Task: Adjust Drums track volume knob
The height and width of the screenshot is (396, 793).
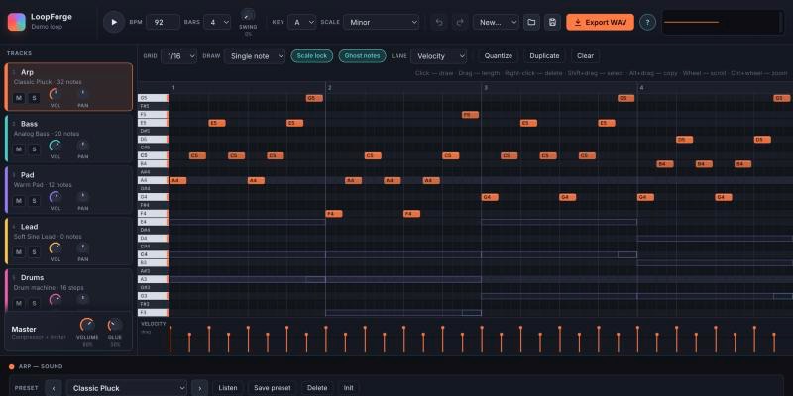Action: click(x=56, y=300)
